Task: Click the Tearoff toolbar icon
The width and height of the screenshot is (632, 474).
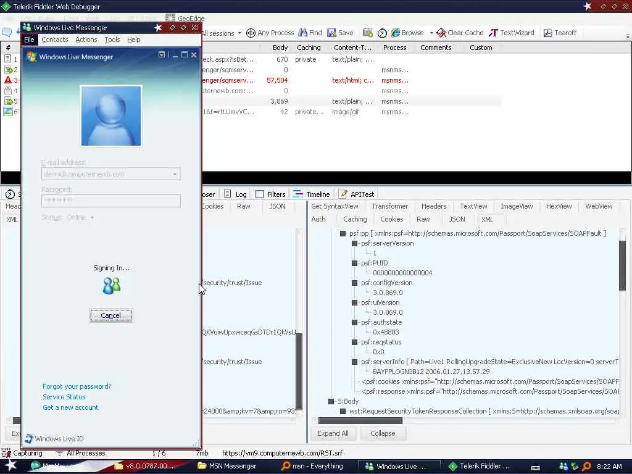Action: pos(548,33)
